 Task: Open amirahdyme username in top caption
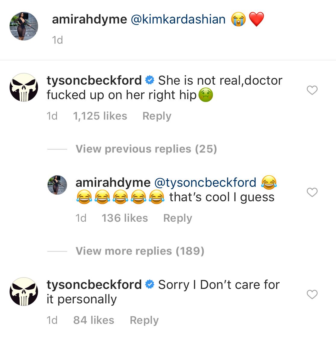coord(89,20)
